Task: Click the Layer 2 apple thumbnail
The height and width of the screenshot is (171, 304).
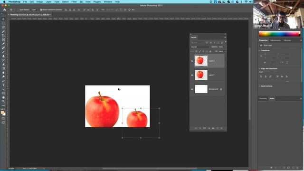Action: 201,61
